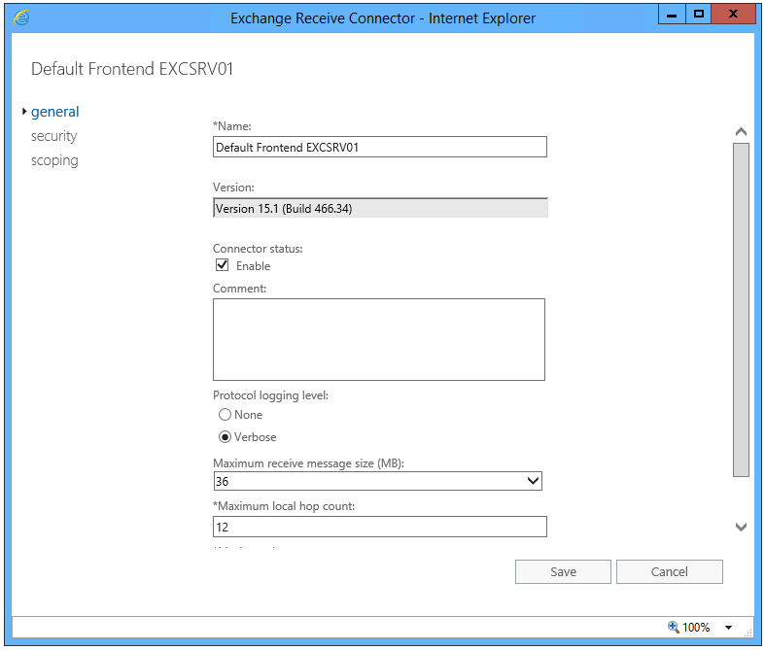
Task: Cancel the connector changes
Action: tap(670, 571)
